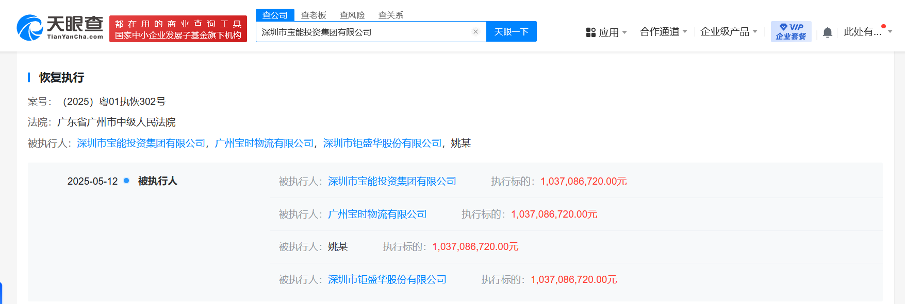Switch to the 查关系 tab
The width and height of the screenshot is (905, 304).
tap(391, 15)
